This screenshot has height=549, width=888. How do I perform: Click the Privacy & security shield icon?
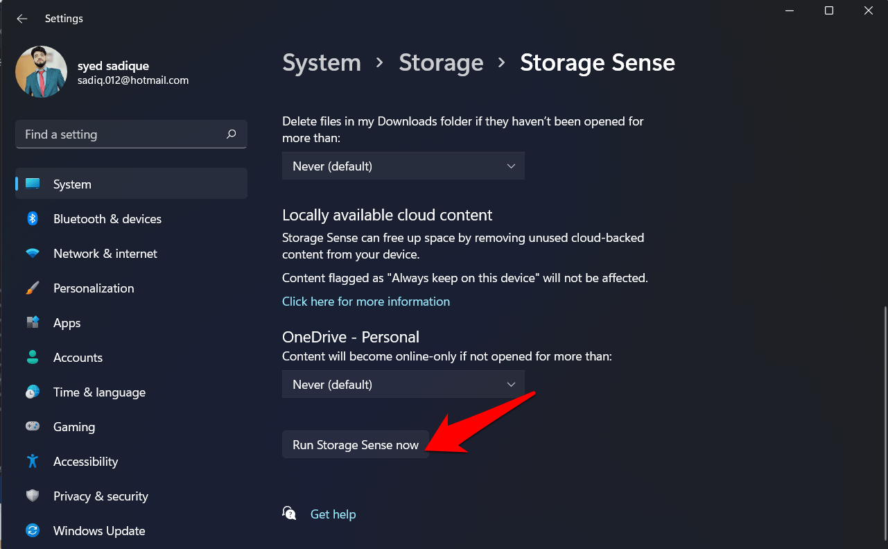(33, 496)
